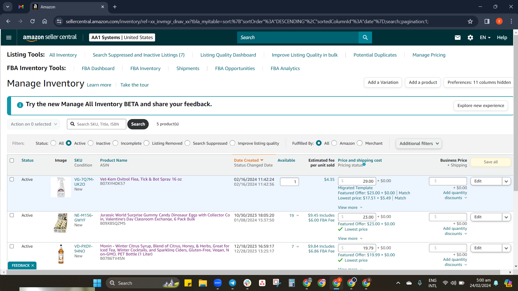The width and height of the screenshot is (518, 291).
Task: Click the Amazon Seller Central logo
Action: point(50,37)
